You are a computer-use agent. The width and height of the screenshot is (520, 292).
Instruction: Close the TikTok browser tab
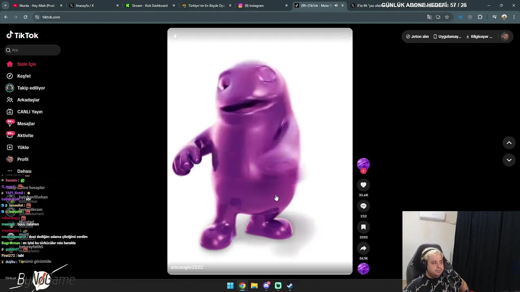coord(342,6)
